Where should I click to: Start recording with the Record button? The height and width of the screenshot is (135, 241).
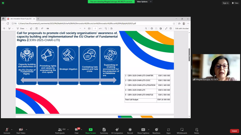pos(130,130)
